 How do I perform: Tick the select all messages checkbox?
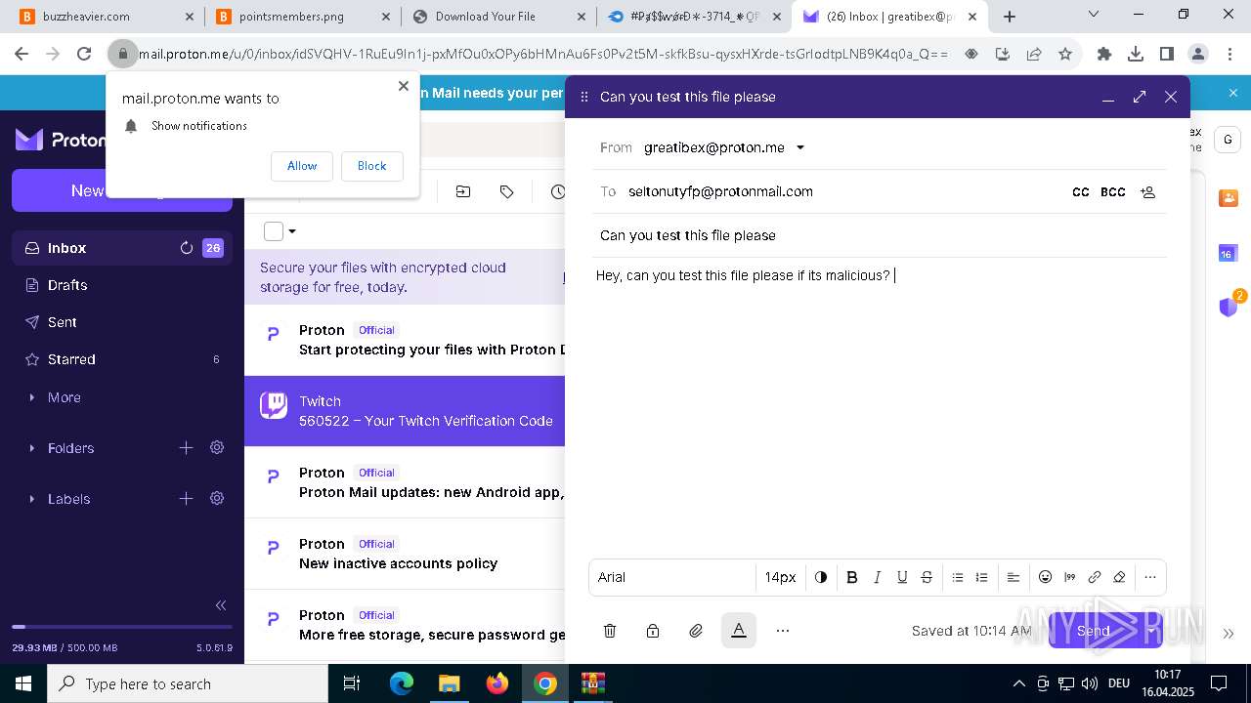click(274, 231)
